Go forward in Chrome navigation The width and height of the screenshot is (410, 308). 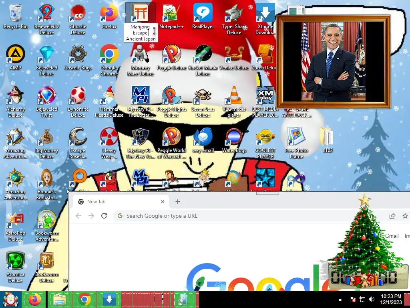point(91,216)
